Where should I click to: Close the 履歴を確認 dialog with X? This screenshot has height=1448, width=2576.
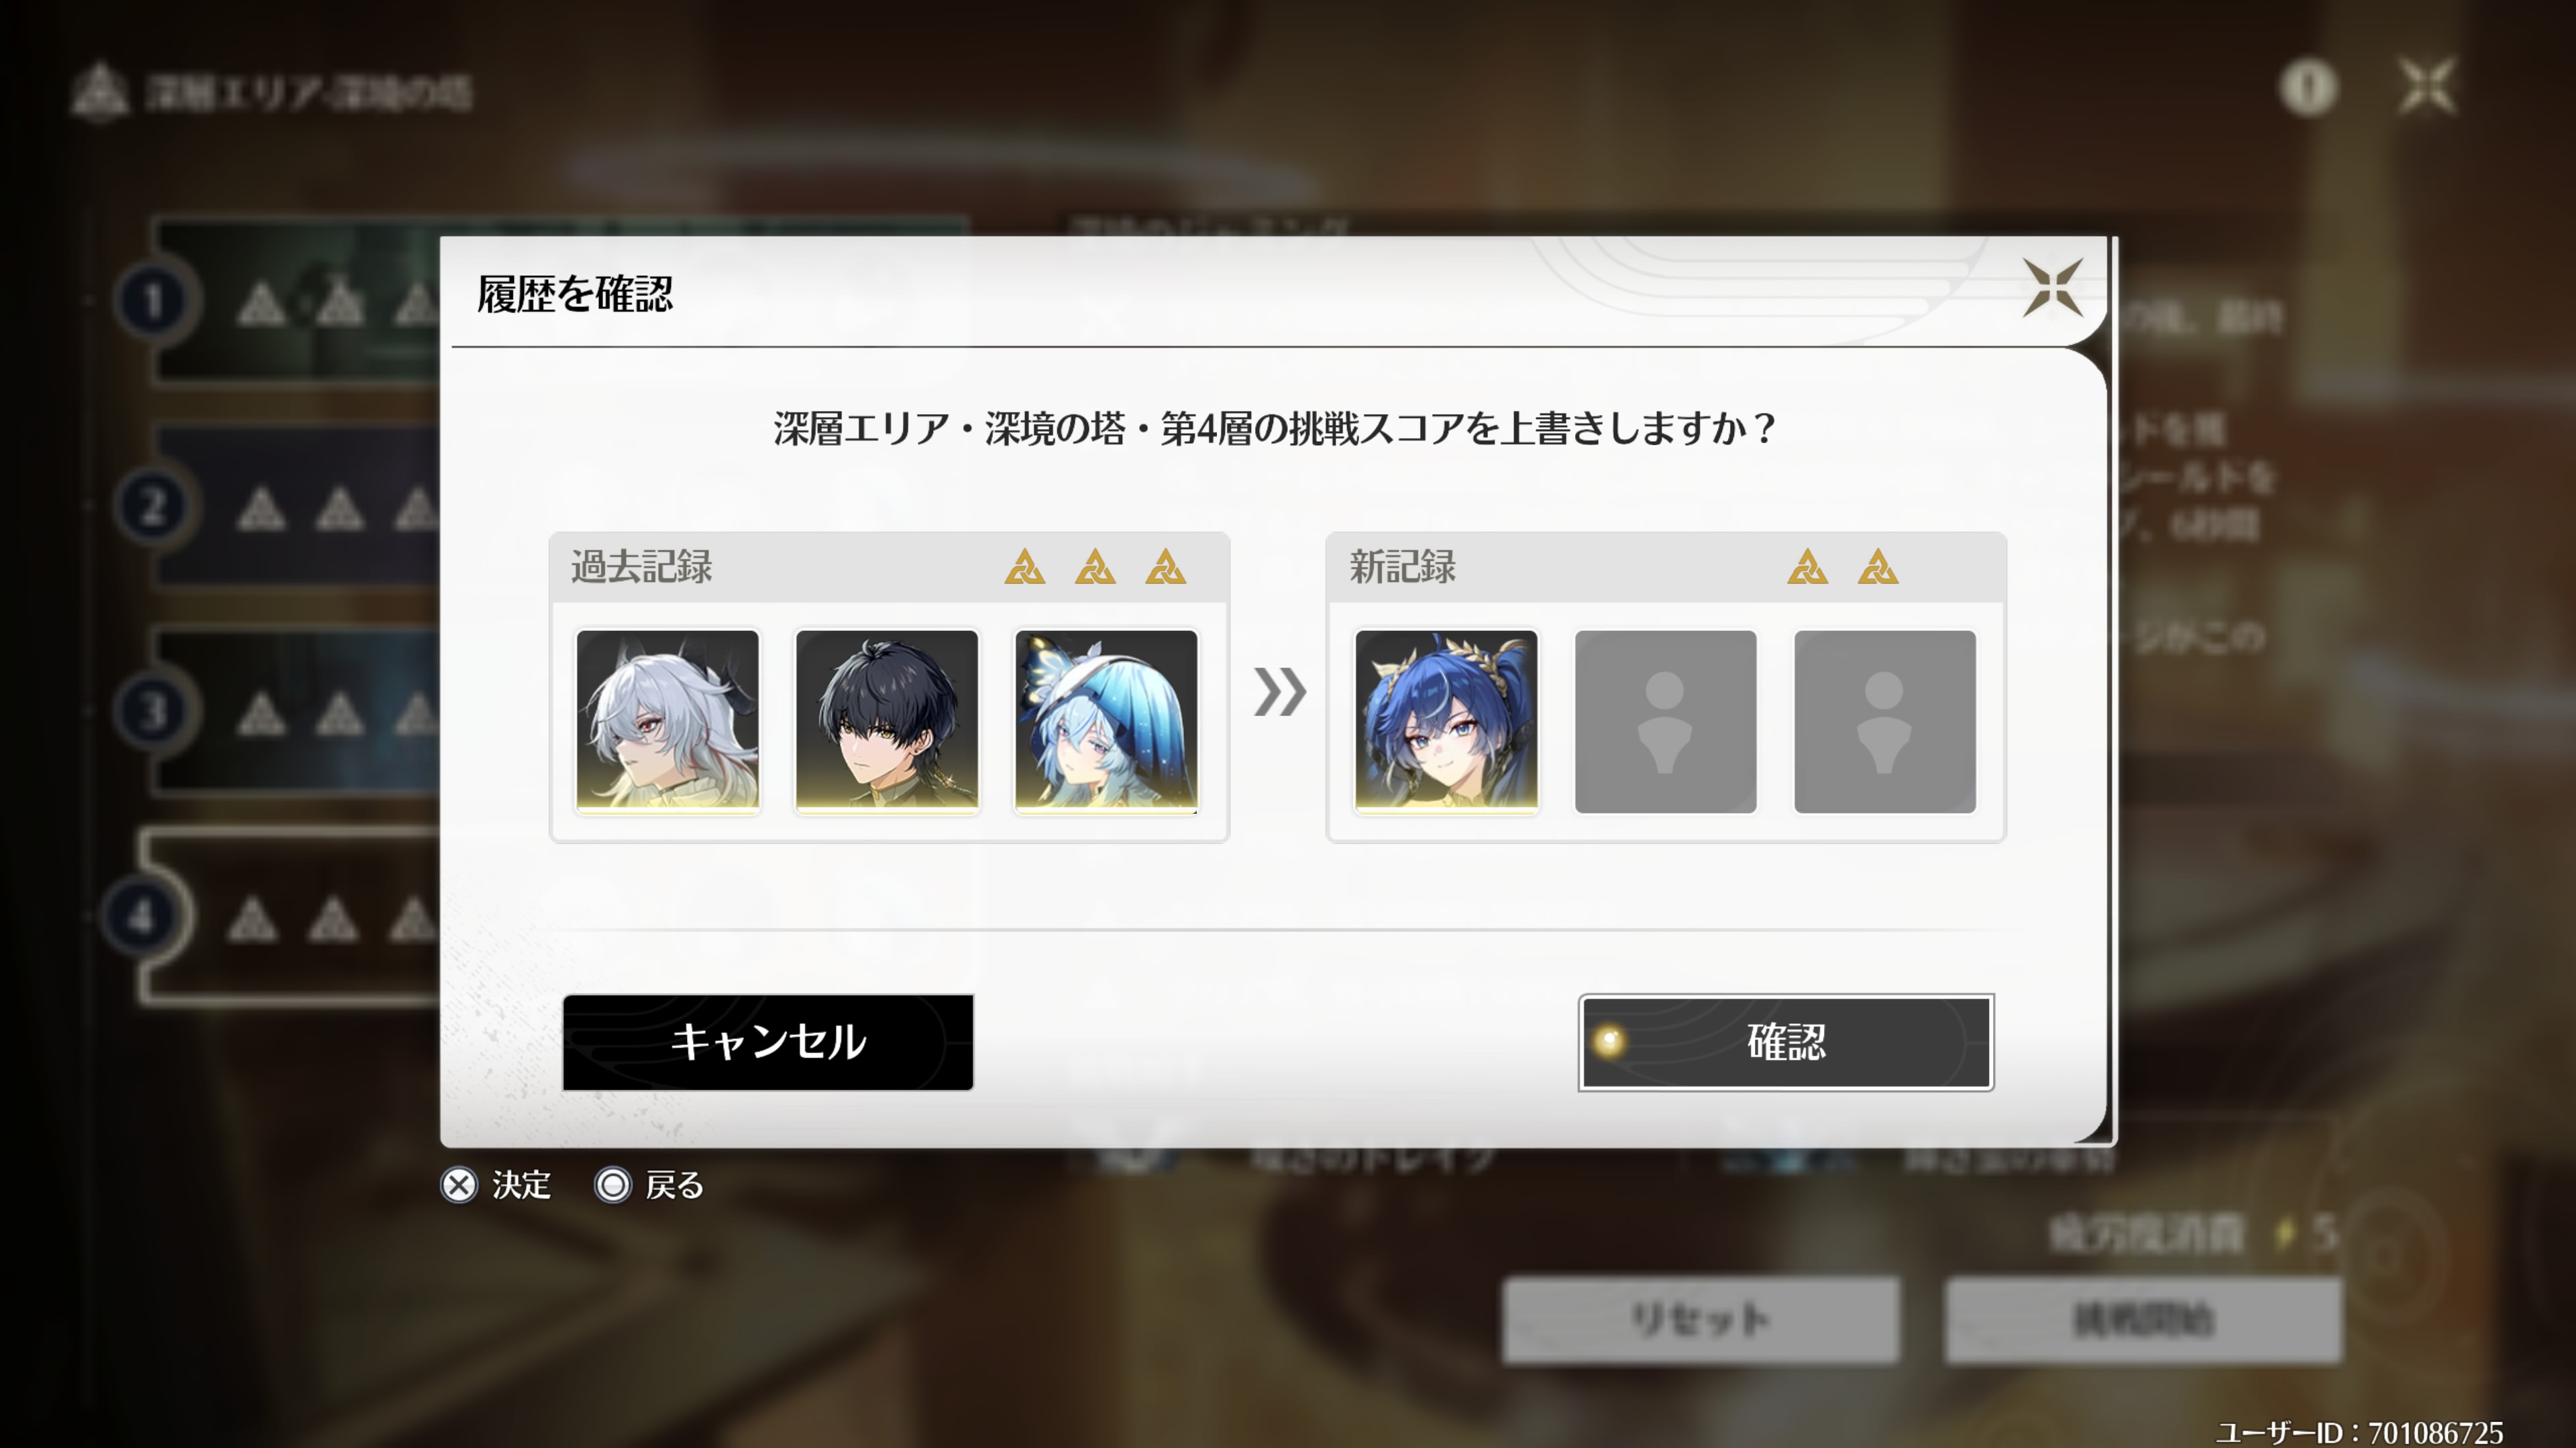(x=2052, y=288)
